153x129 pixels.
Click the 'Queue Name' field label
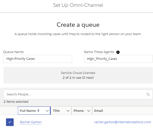click(13, 52)
